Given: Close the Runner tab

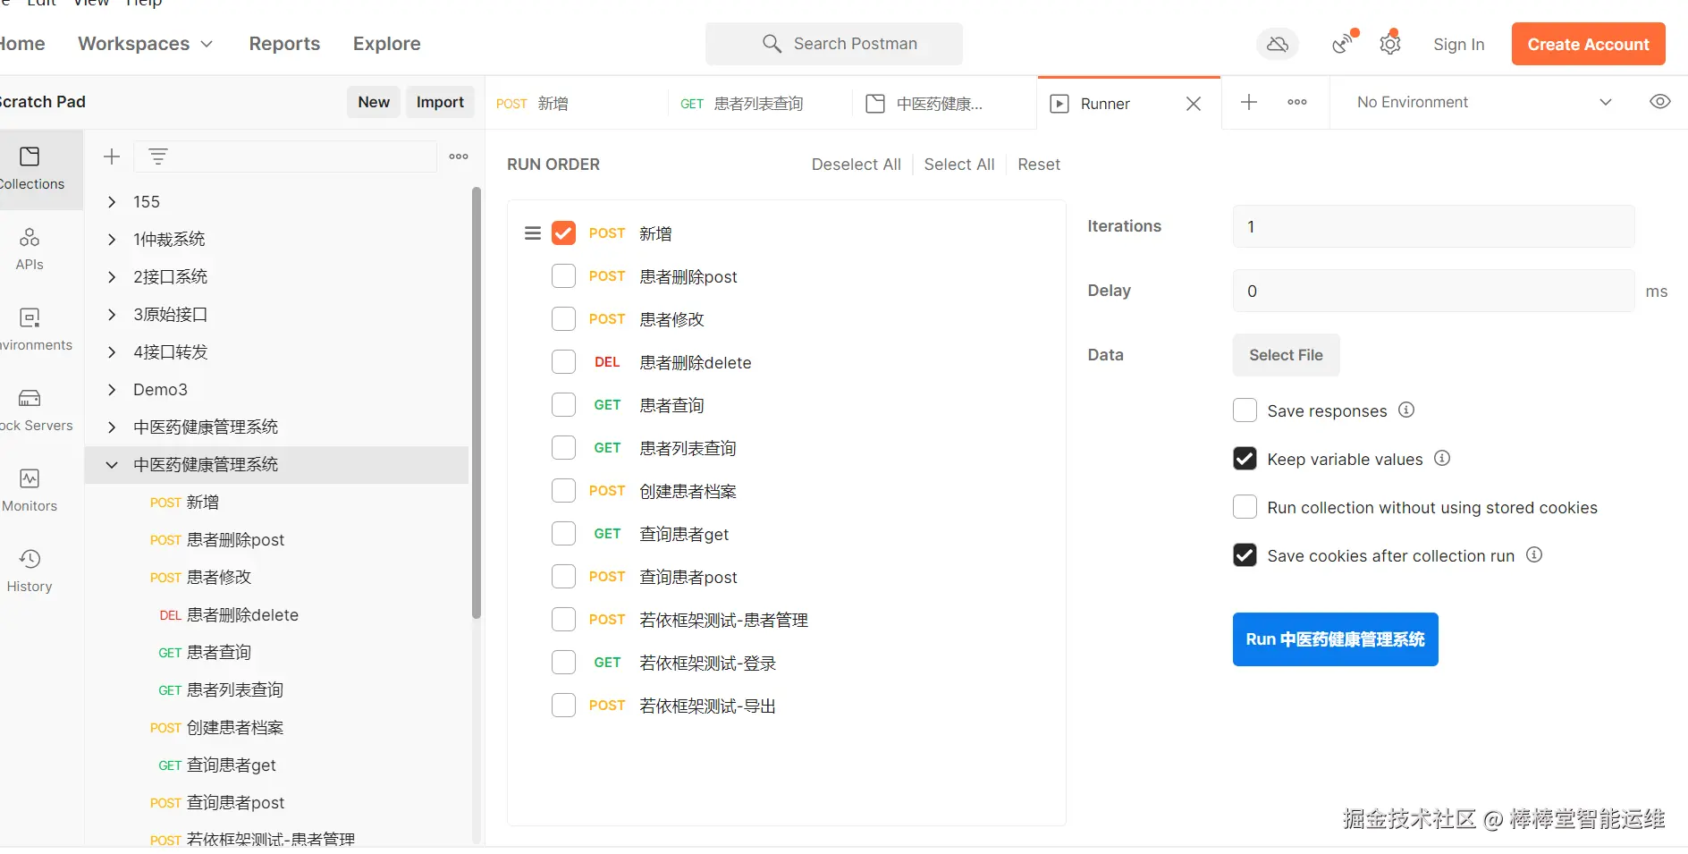Looking at the screenshot, I should coord(1194,104).
